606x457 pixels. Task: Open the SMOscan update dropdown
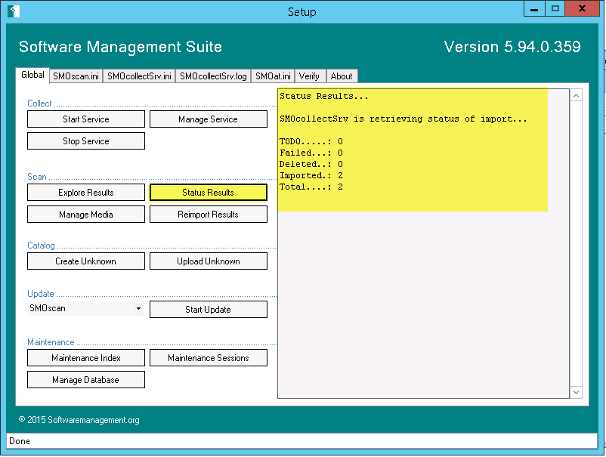(x=138, y=309)
